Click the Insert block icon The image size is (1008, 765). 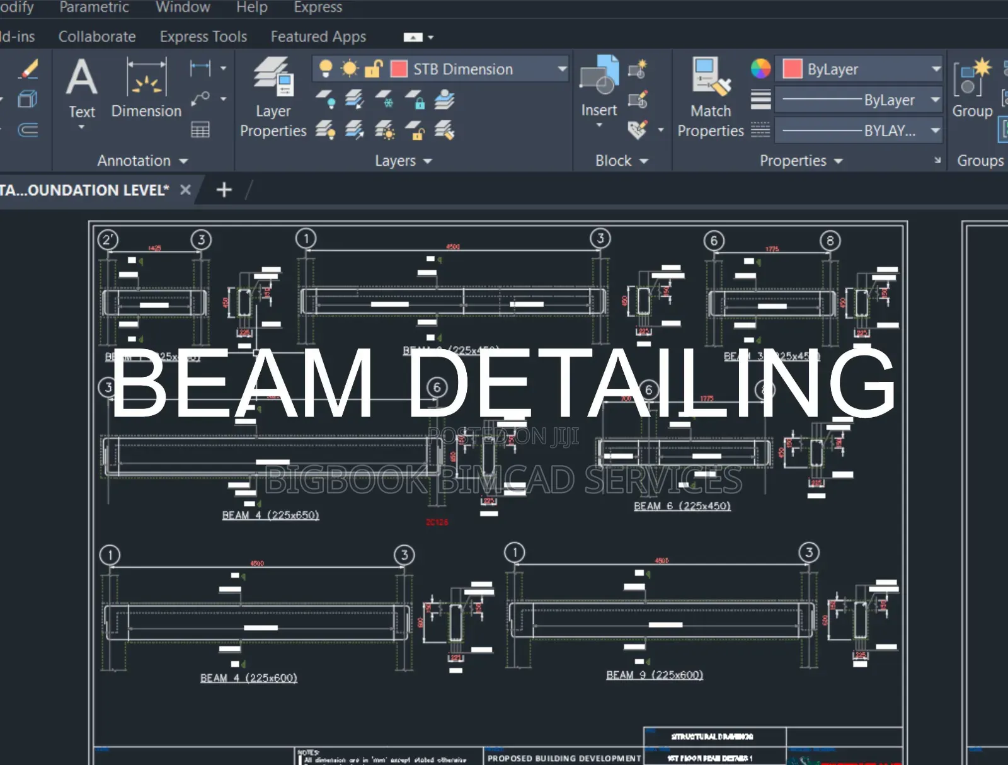click(x=599, y=74)
